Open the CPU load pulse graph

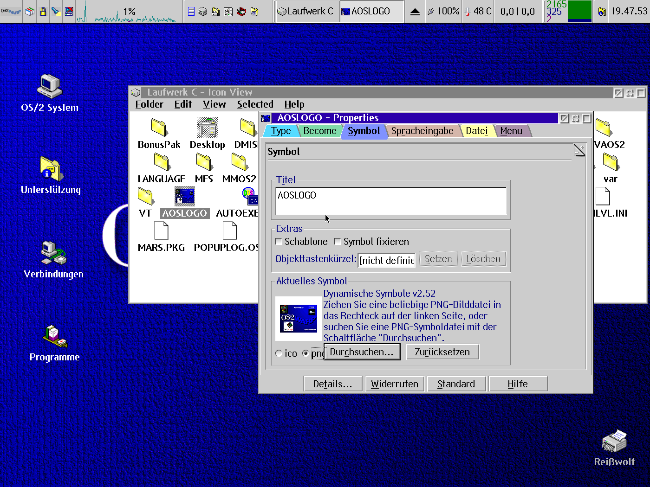click(x=129, y=11)
